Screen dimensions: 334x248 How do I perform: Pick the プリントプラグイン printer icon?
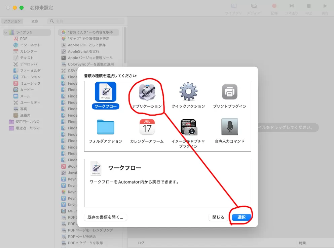coord(229,92)
